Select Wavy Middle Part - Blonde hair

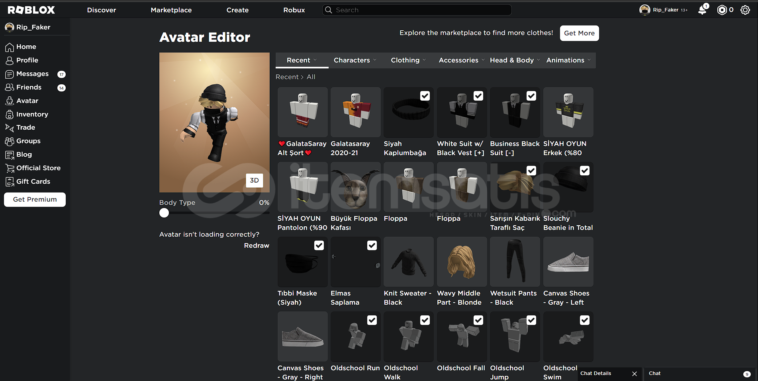point(462,262)
